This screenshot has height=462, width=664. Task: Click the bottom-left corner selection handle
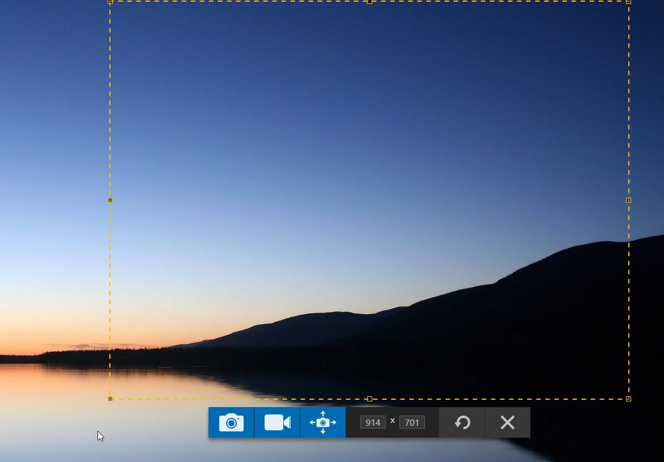click(110, 399)
